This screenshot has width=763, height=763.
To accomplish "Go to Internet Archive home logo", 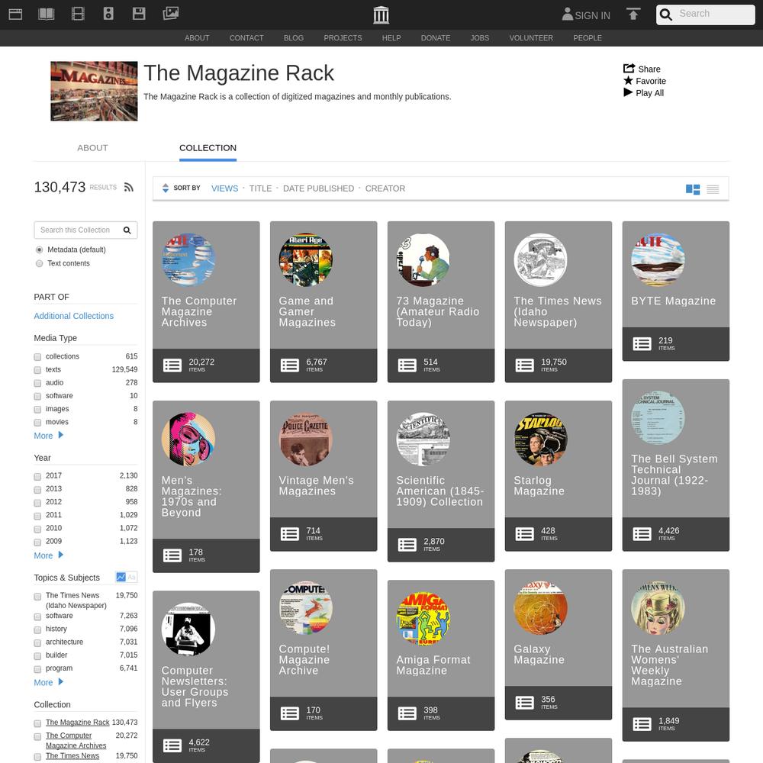I will coord(381,15).
